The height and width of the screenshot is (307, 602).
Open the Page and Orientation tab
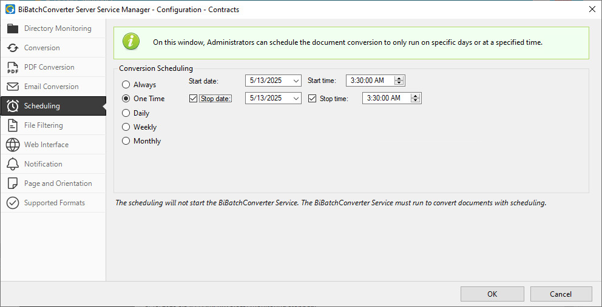(x=58, y=183)
